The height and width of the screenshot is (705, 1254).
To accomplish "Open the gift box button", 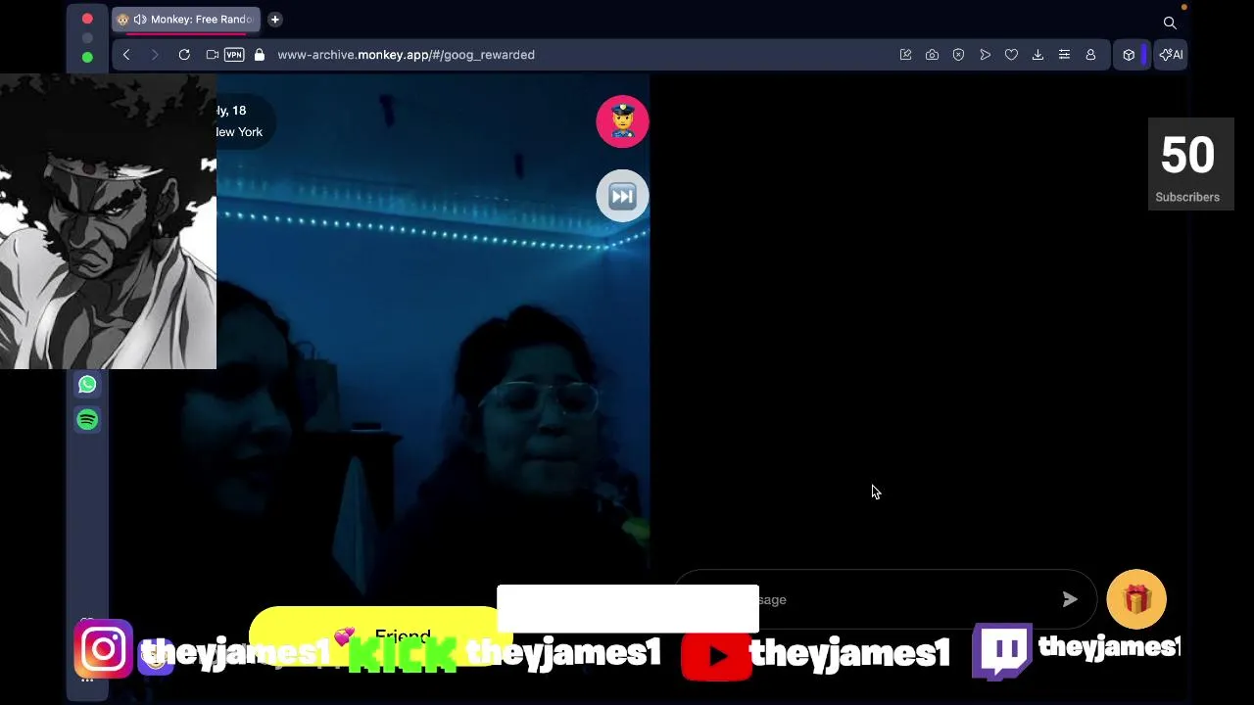I will pyautogui.click(x=1136, y=599).
